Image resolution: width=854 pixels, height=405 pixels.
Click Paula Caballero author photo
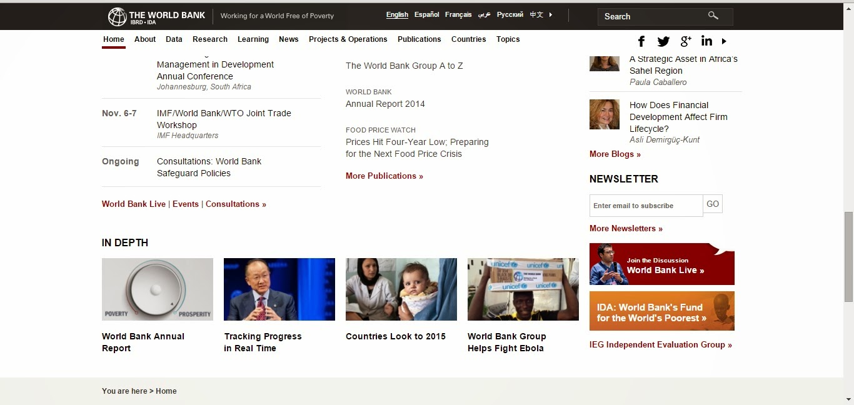click(605, 62)
